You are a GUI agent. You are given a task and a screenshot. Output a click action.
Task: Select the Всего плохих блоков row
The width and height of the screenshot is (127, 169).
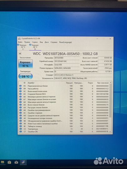pos(64,105)
